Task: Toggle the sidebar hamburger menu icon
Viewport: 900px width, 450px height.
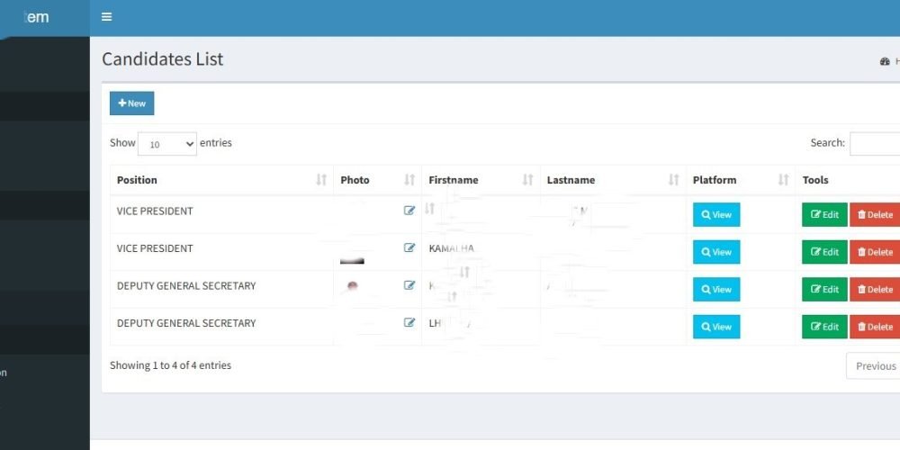Action: [107, 17]
